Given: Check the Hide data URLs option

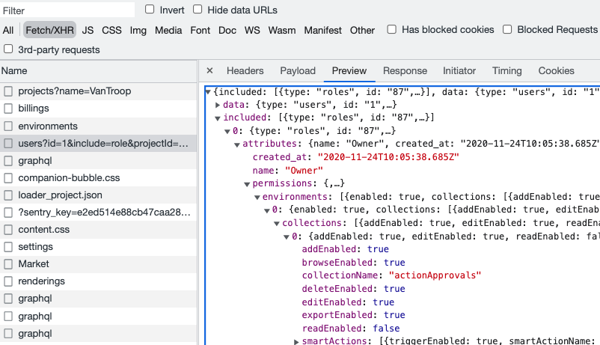Looking at the screenshot, I should (x=198, y=10).
